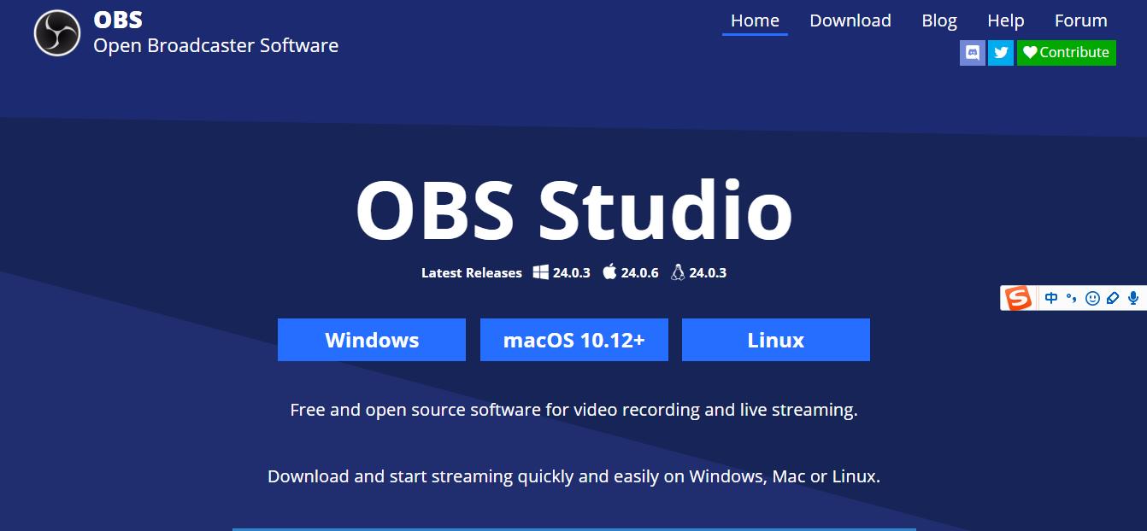Screen dimensions: 1147x531
Task: Click the Windows 24.0.3 version number
Action: point(572,273)
